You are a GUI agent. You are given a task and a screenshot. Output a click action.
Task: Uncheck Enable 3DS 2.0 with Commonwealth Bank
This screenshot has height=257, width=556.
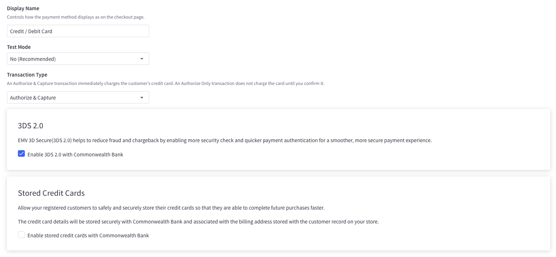click(21, 153)
